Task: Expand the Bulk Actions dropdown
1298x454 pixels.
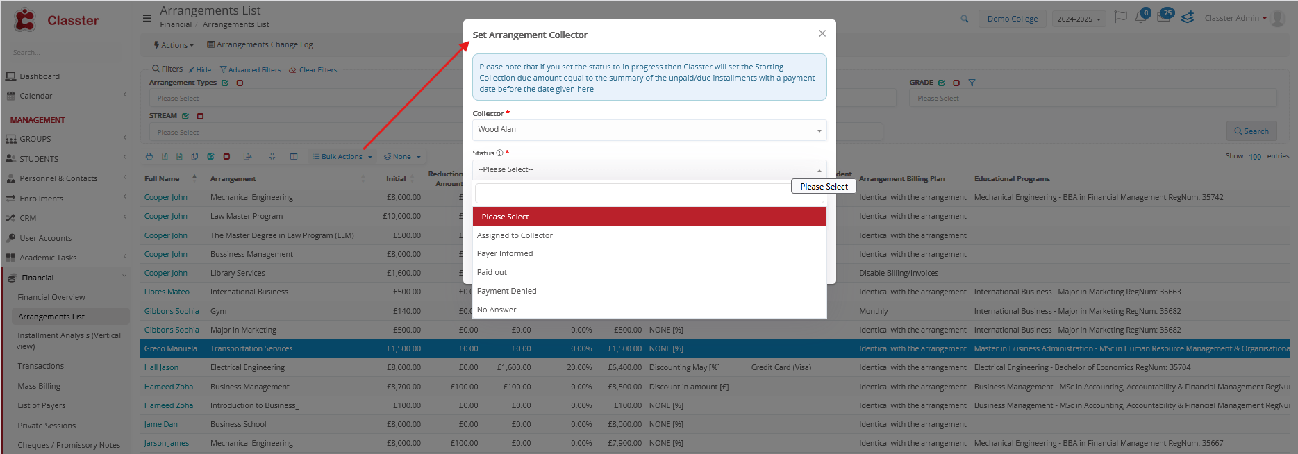Action: [342, 157]
